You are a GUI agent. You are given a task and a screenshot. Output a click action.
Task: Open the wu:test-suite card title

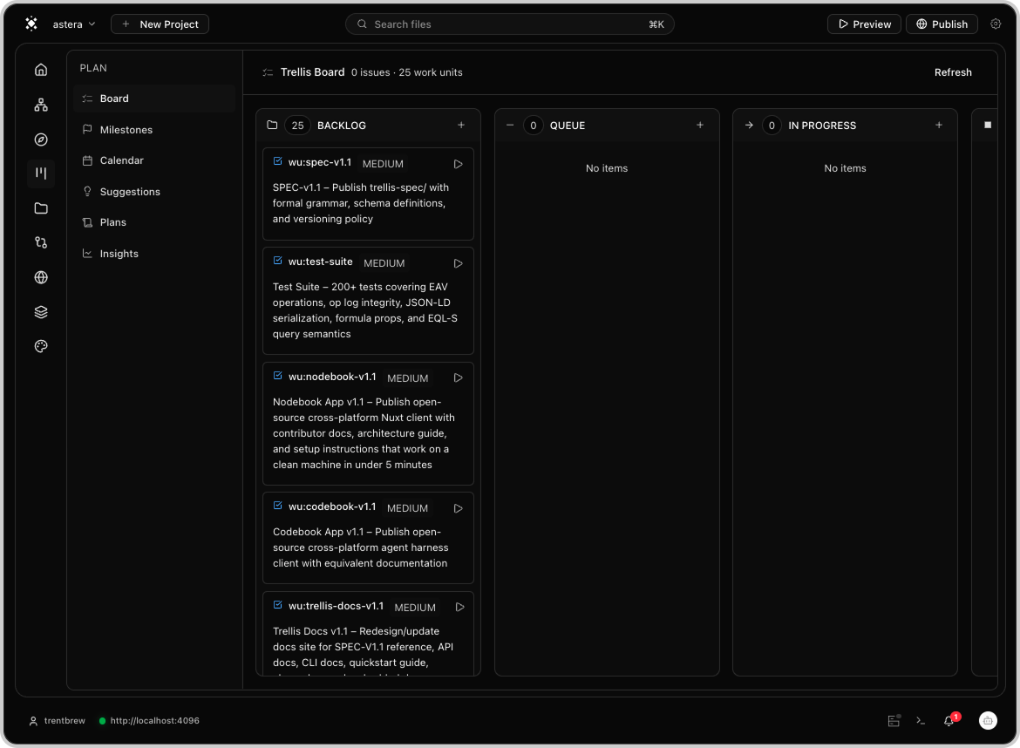[x=320, y=262]
